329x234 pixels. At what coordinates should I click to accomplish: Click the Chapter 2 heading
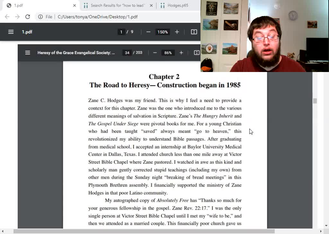[164, 76]
